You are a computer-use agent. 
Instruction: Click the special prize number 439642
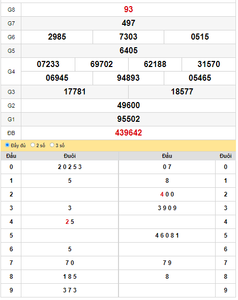(128, 133)
